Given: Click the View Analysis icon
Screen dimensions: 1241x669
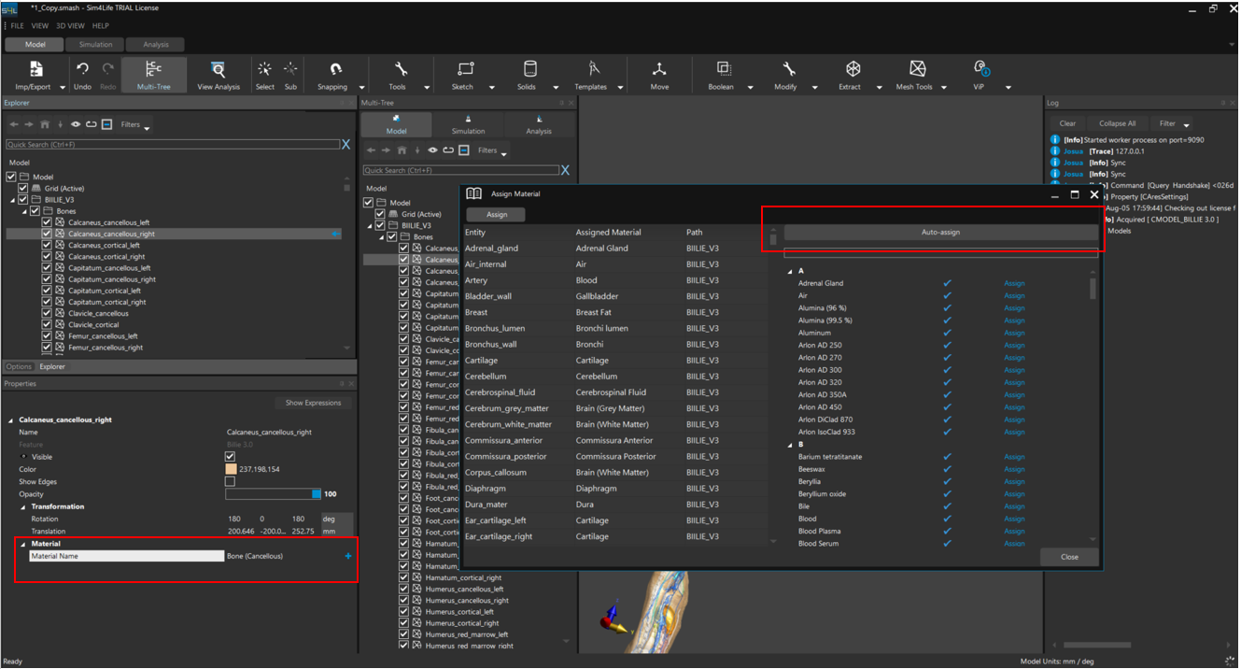Looking at the screenshot, I should [218, 71].
